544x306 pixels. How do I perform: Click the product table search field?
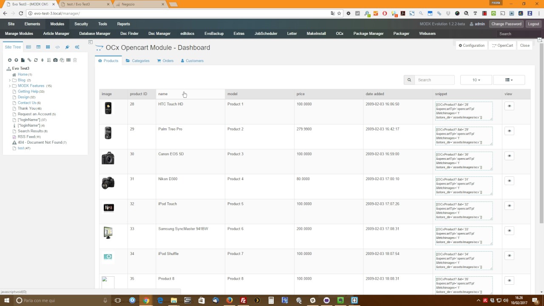(x=434, y=80)
